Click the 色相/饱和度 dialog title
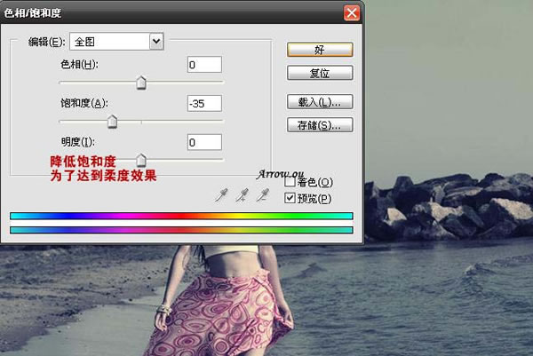The height and width of the screenshot is (356, 533). click(x=33, y=13)
